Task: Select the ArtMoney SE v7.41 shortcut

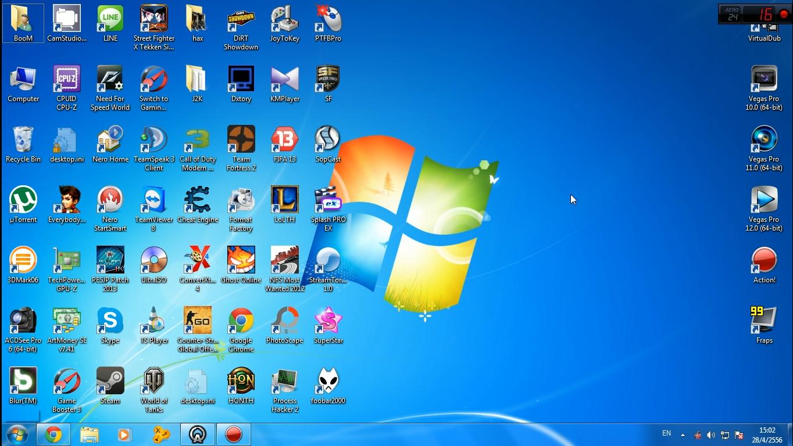Action: pos(67,329)
